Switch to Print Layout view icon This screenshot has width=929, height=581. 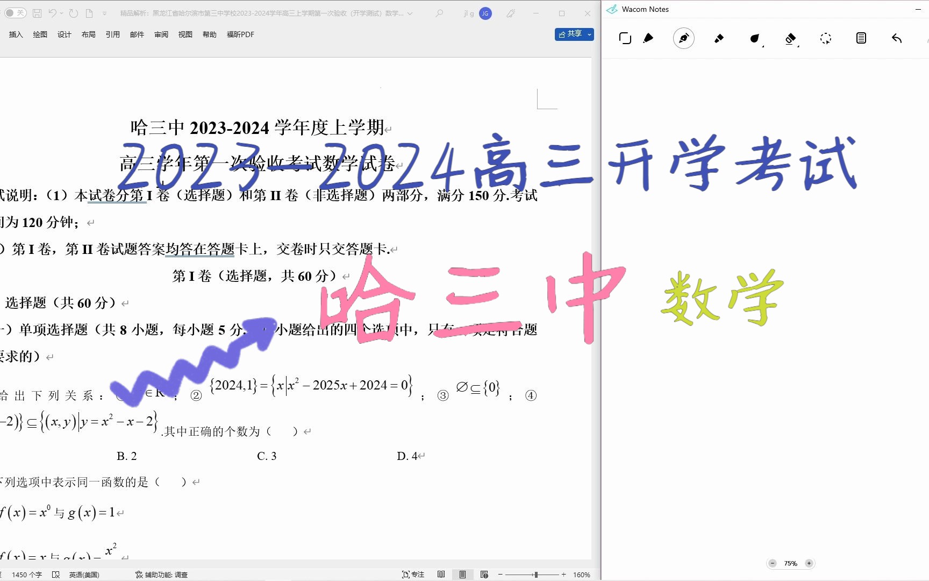tap(462, 575)
